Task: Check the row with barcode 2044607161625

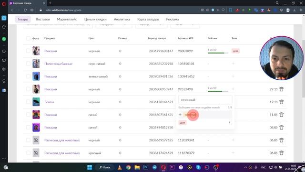Action: coord(28,115)
